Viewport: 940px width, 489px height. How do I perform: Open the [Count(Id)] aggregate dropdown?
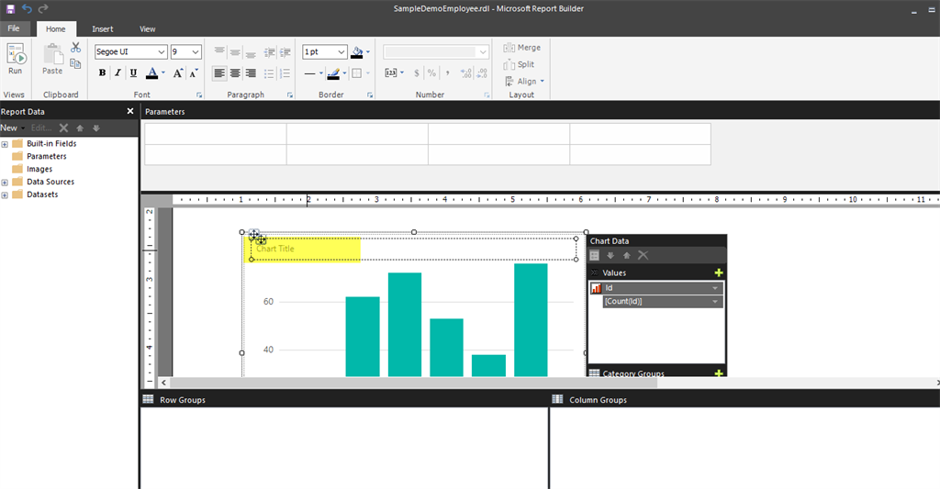coord(715,302)
